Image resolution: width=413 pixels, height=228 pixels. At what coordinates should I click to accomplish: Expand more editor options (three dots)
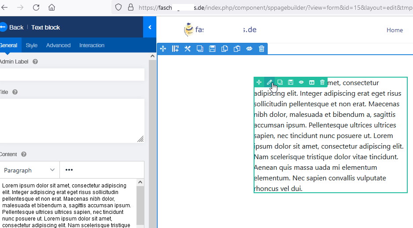69,170
